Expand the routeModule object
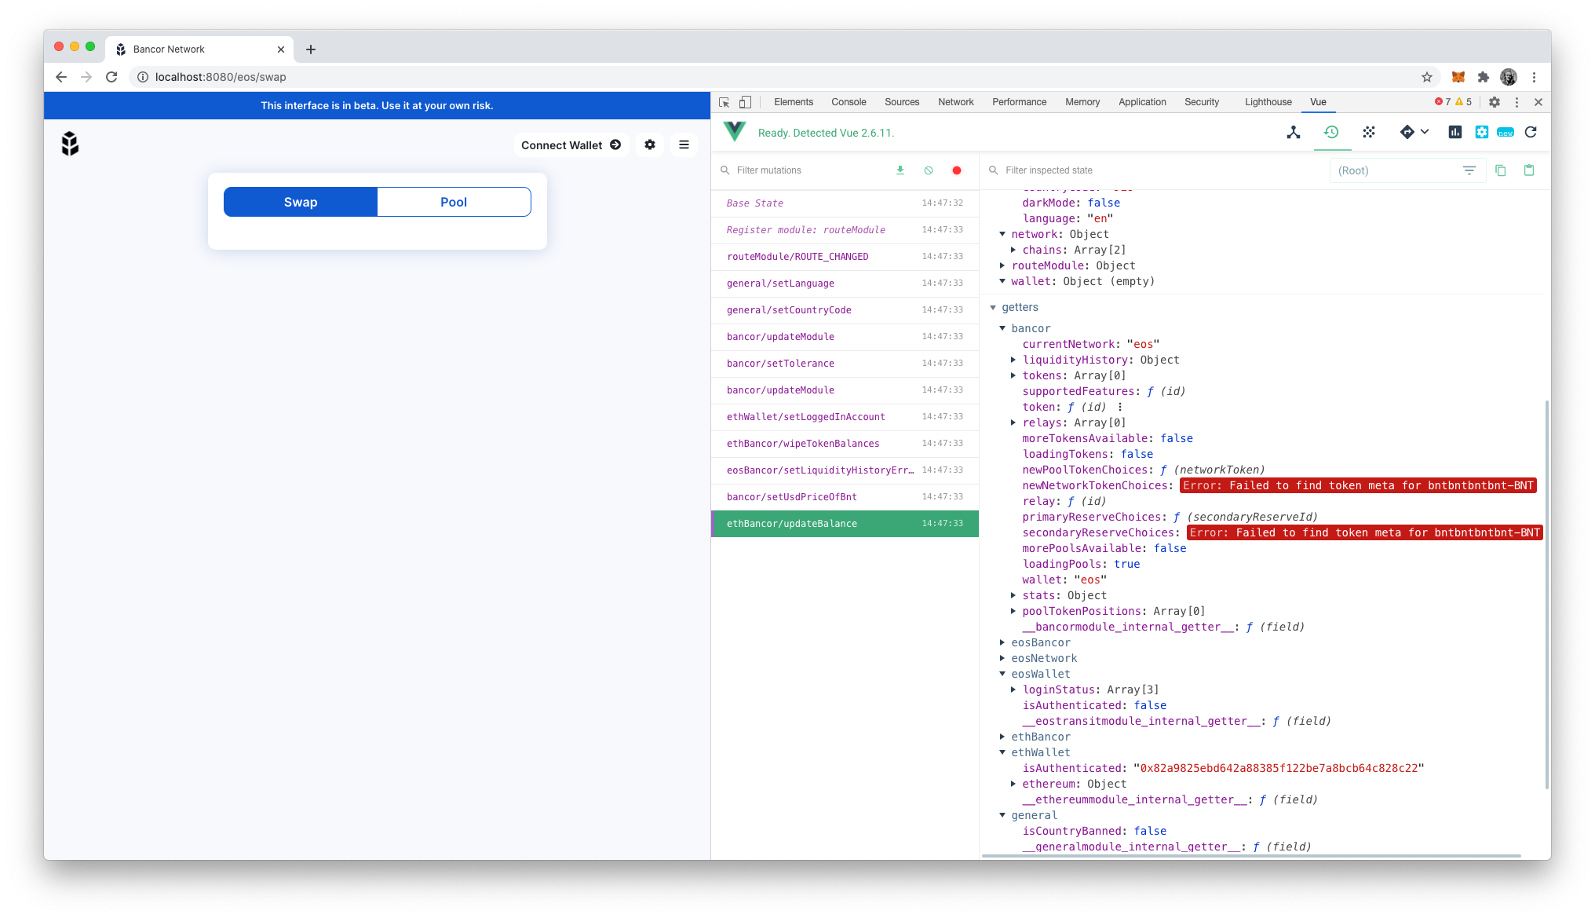The image size is (1595, 918). click(1002, 265)
